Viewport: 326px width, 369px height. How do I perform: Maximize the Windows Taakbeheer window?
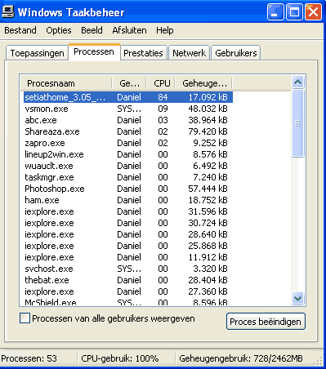[x=294, y=12]
